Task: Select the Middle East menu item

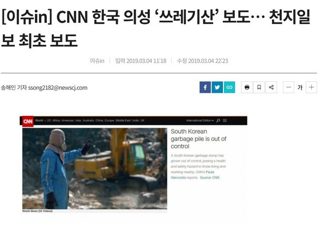Action: 123,121
